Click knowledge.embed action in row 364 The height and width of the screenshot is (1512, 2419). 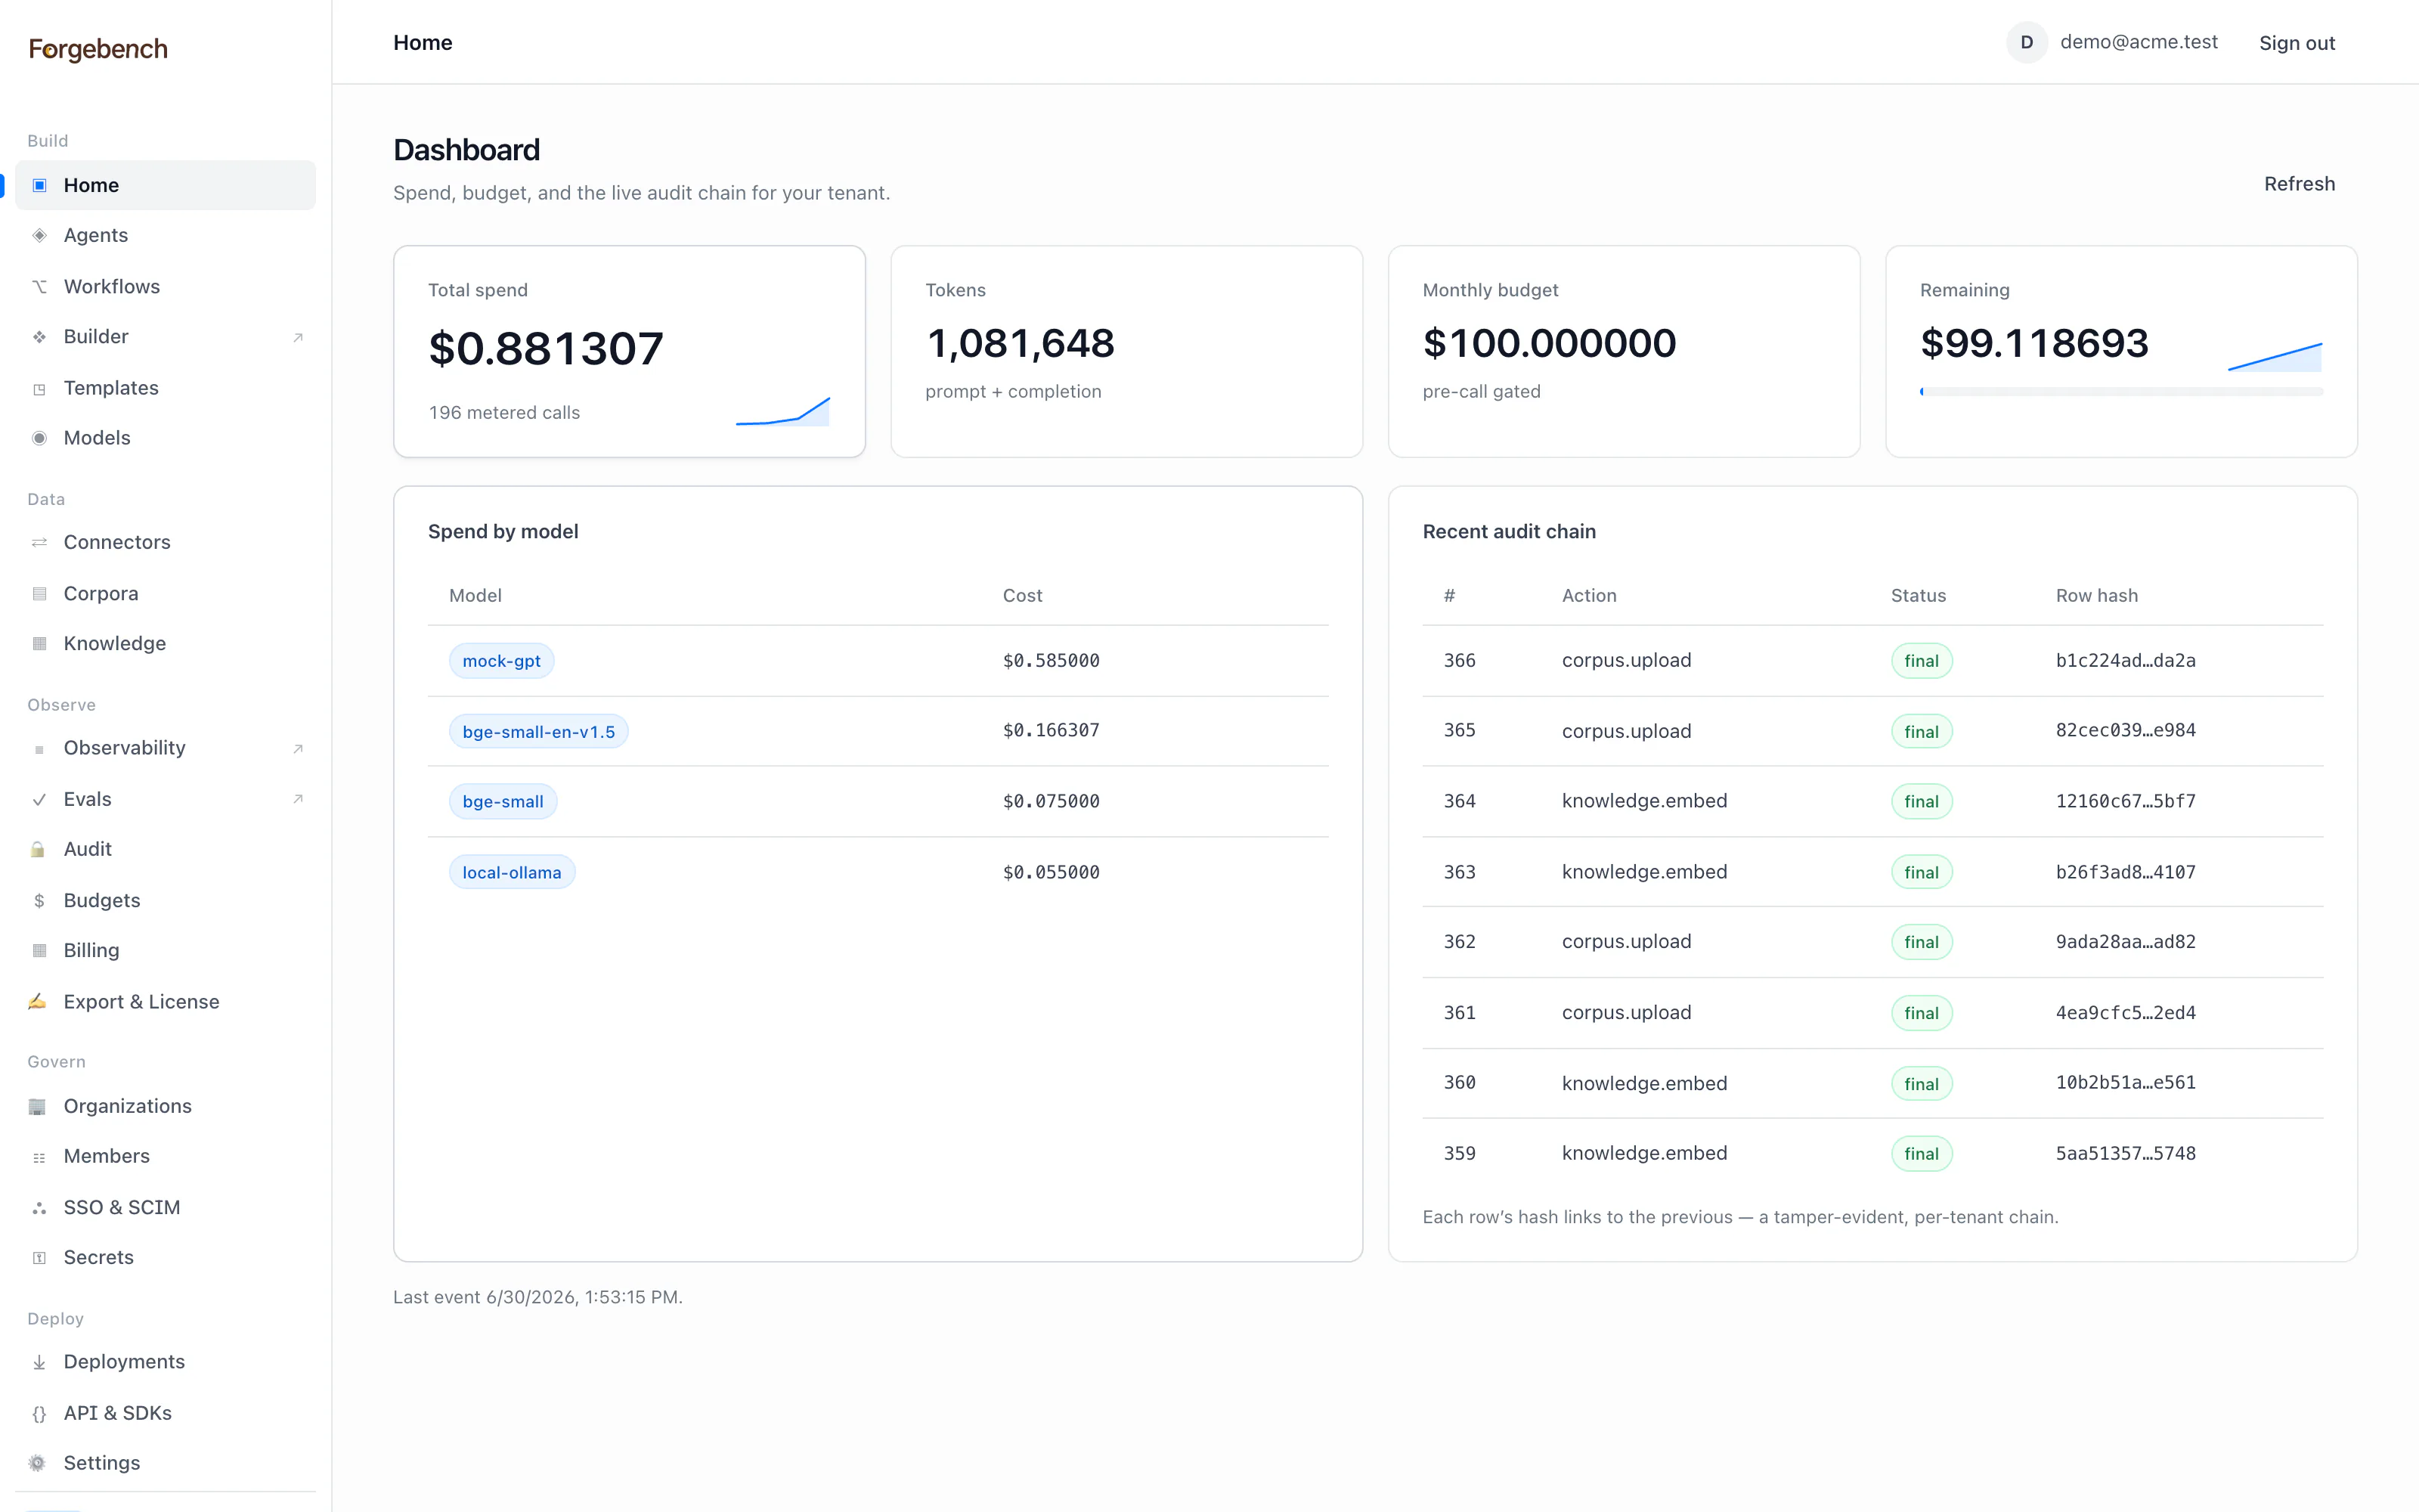pyautogui.click(x=1644, y=801)
